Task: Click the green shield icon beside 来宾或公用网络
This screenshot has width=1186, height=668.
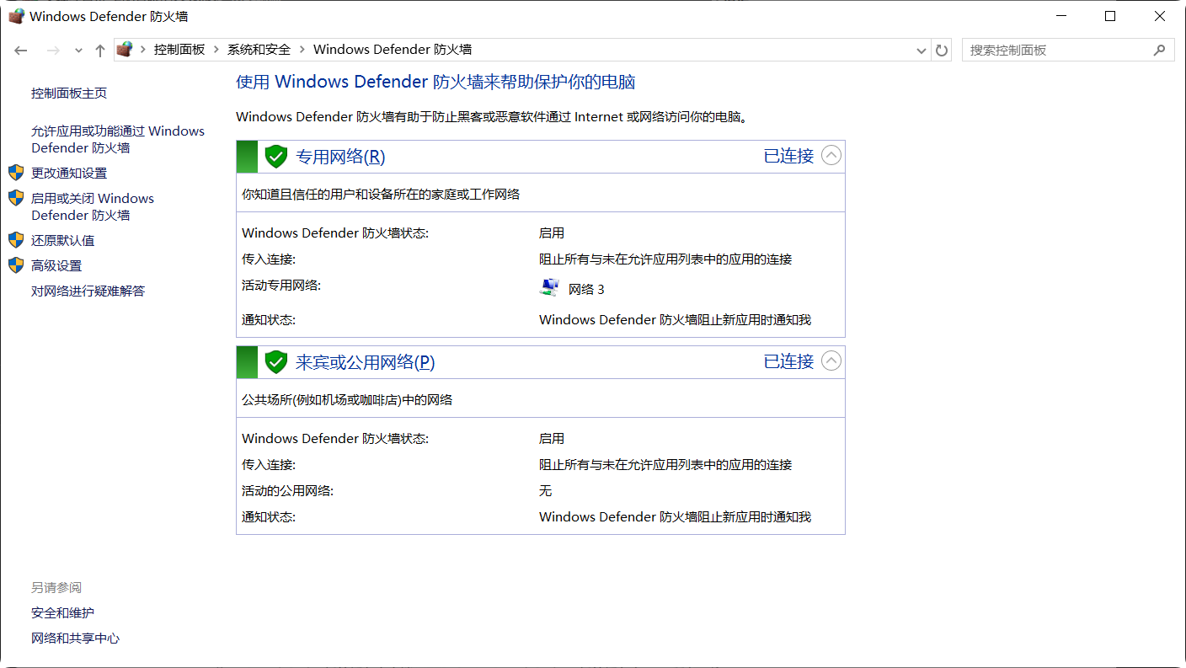Action: 276,362
